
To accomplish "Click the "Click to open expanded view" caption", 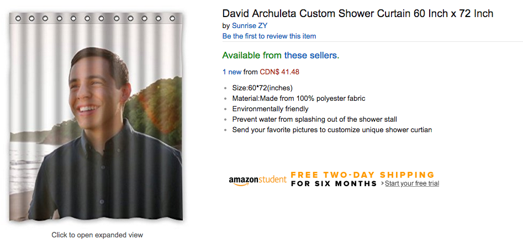I will 97,235.
